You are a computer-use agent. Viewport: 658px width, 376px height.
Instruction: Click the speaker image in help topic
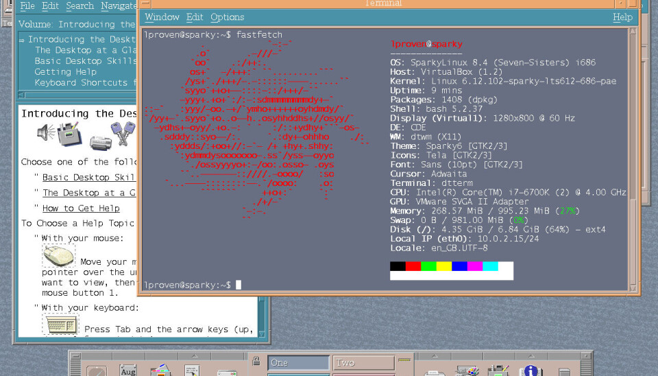(x=46, y=132)
